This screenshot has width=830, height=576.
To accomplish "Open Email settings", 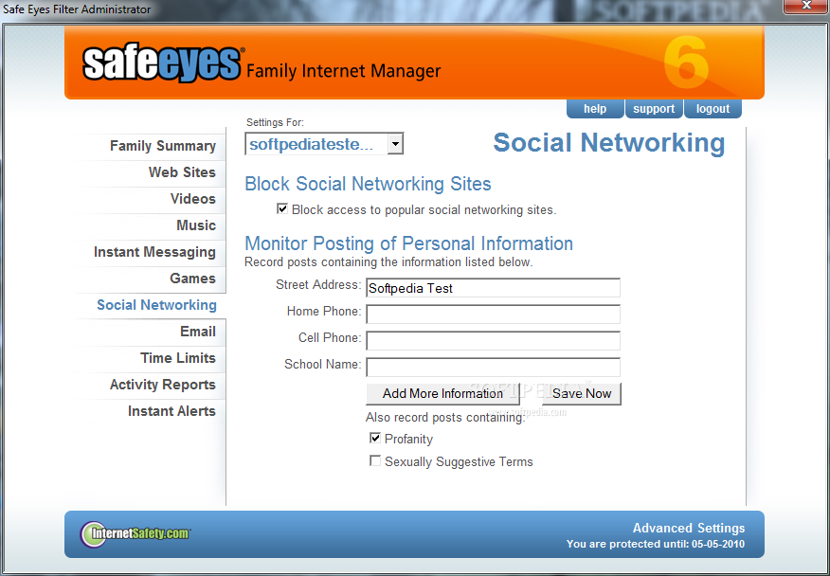I will point(198,332).
